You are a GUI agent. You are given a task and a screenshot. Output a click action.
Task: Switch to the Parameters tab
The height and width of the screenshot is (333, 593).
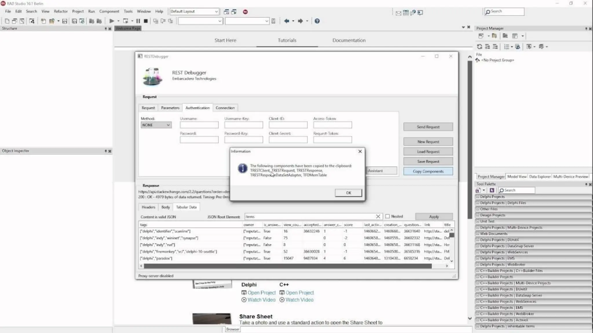tap(170, 108)
